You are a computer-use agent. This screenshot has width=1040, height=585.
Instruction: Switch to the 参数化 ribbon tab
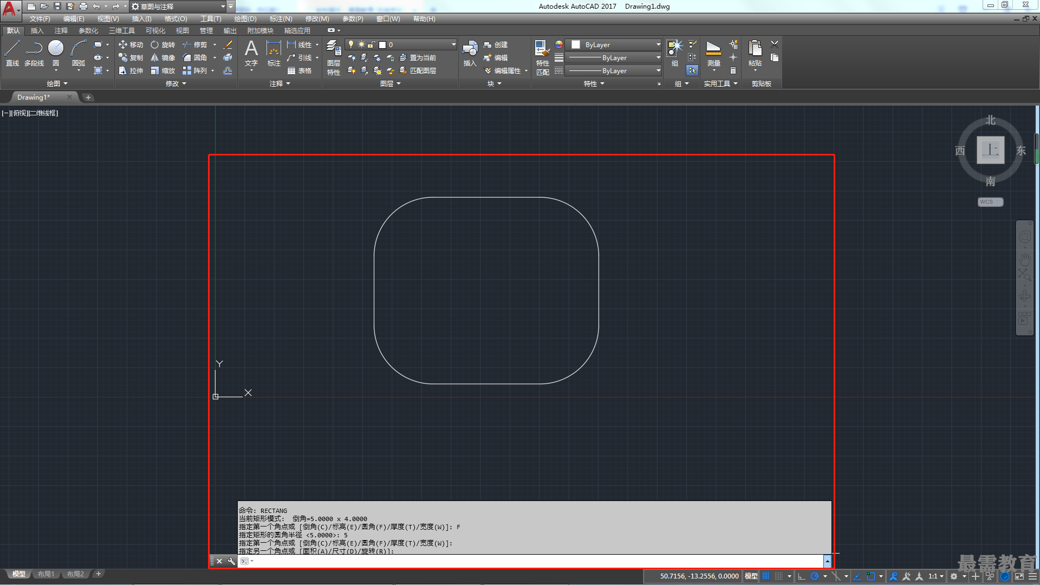coord(88,31)
